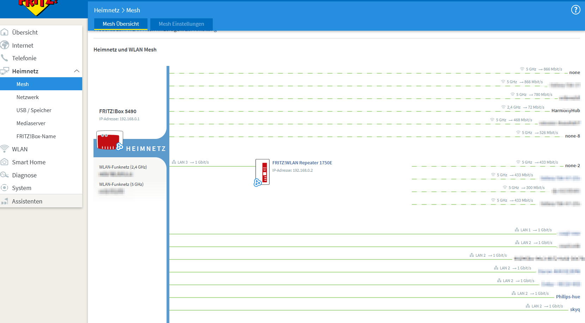Open the device named none-2
This screenshot has width=585, height=323.
click(x=573, y=165)
